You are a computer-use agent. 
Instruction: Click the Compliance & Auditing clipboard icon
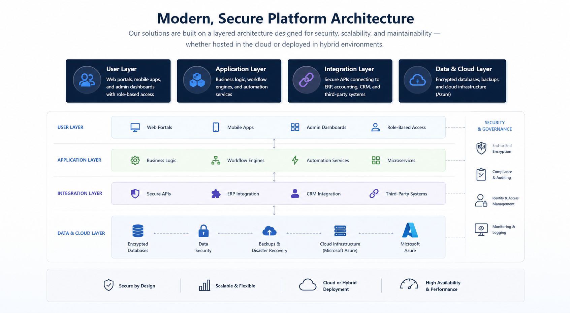pos(481,174)
